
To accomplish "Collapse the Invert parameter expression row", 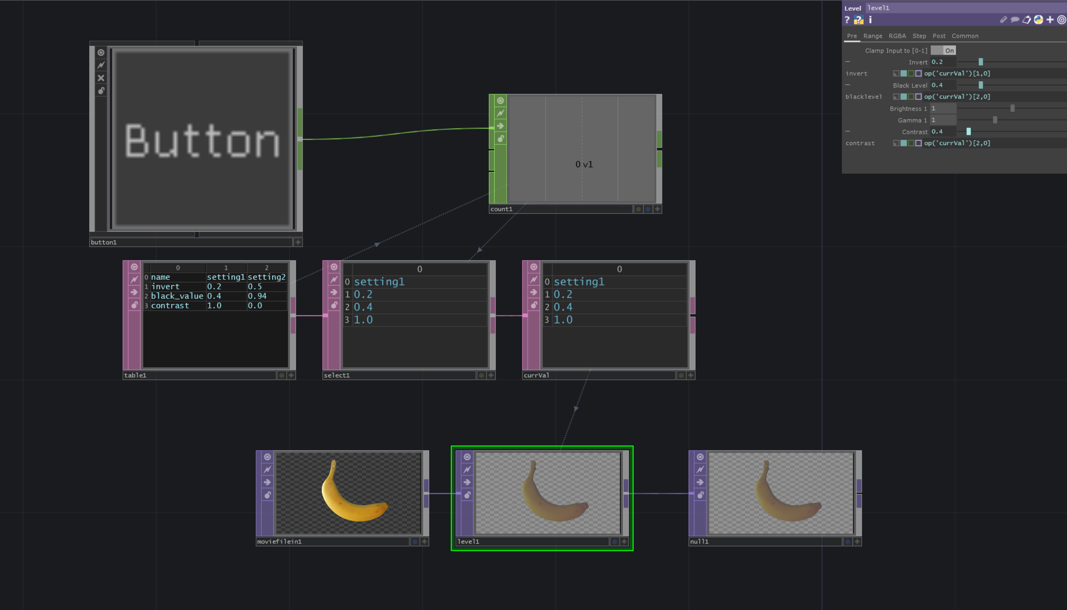I will (847, 62).
